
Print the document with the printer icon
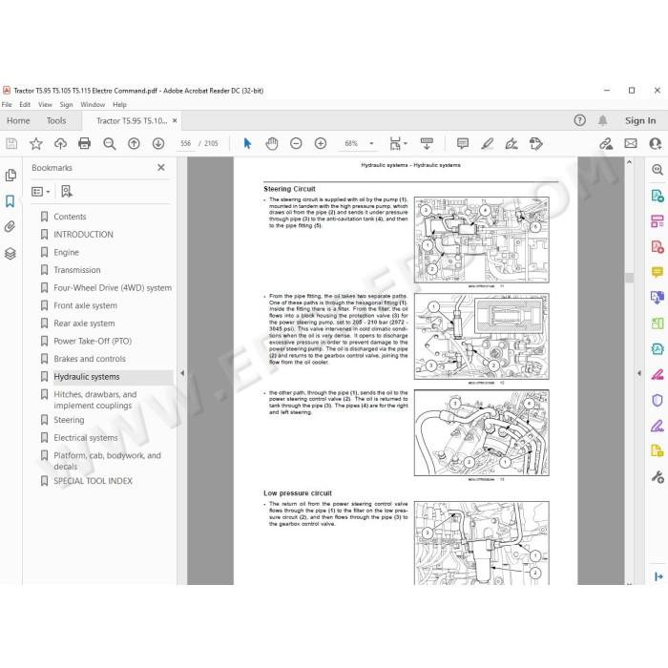84,143
